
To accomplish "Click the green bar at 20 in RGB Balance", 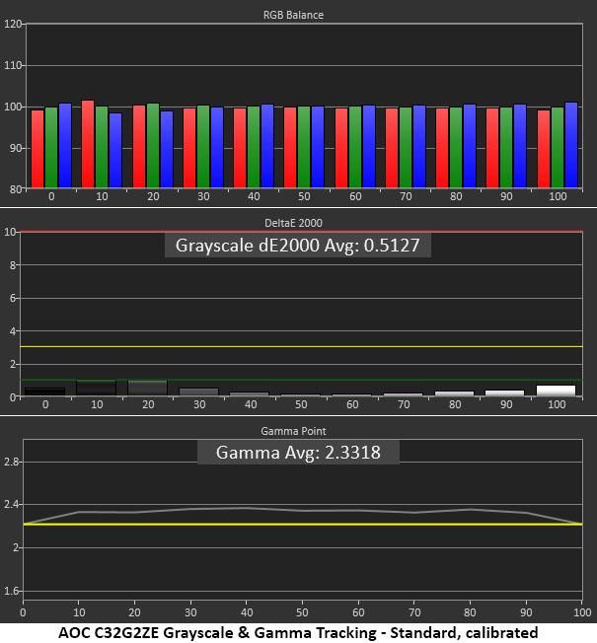I will [153, 146].
